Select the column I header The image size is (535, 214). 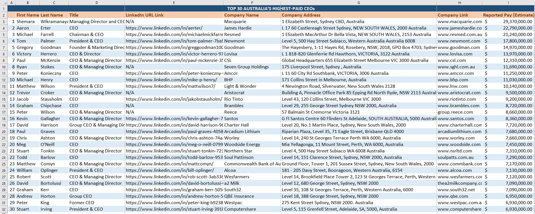508,3
